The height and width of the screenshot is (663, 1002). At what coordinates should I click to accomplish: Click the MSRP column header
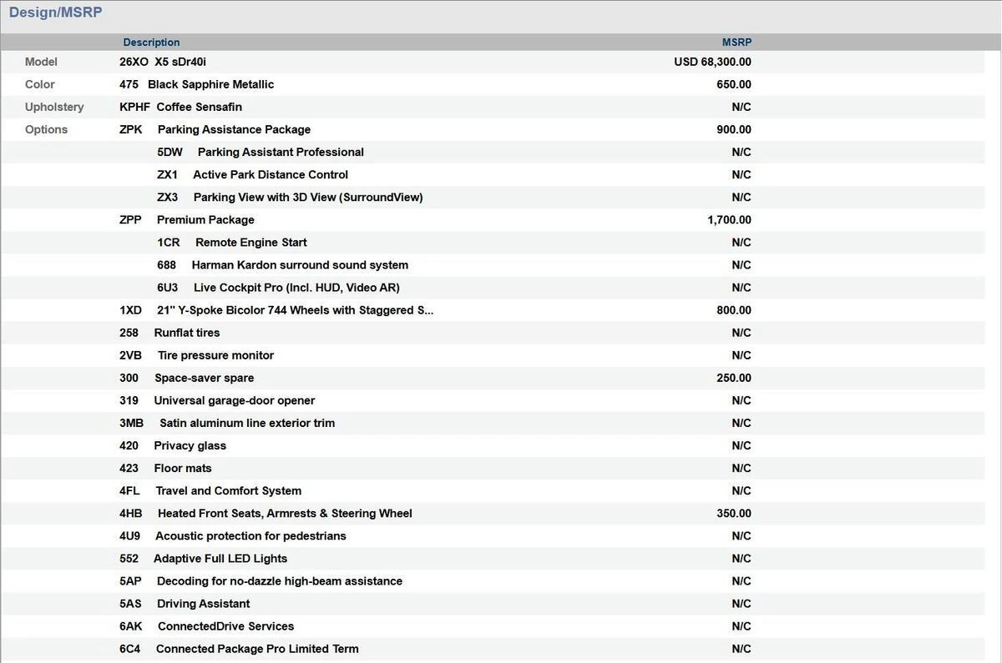[x=736, y=43]
